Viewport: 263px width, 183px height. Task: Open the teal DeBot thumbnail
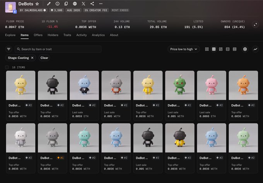(x=84, y=138)
